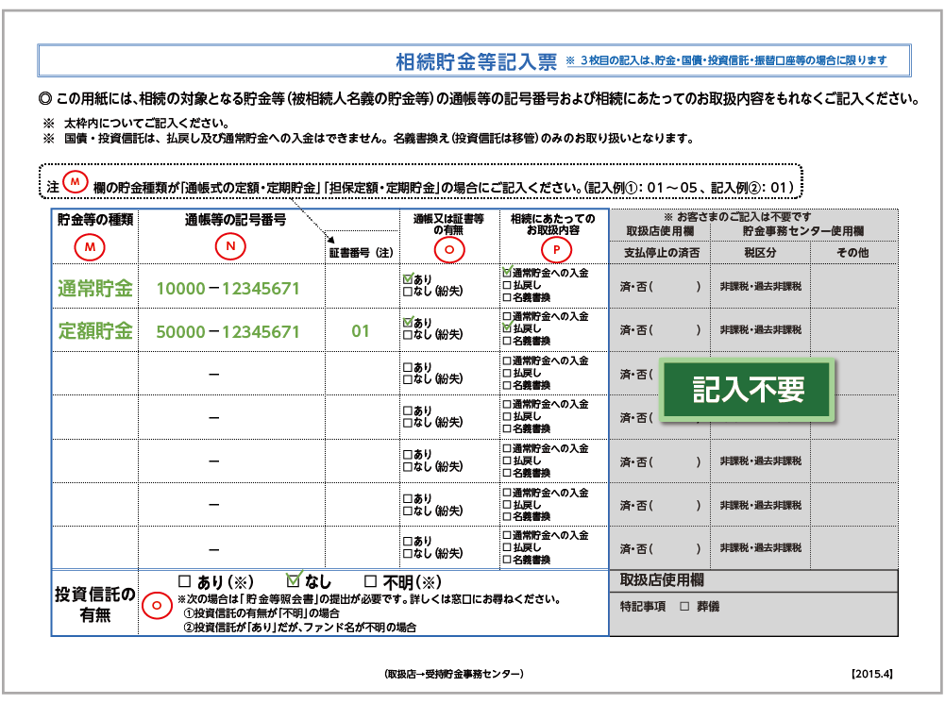Viewport: 945px width, 704px height.
Task: Select the 定額貯金 deposit type entry
Action: click(x=95, y=331)
